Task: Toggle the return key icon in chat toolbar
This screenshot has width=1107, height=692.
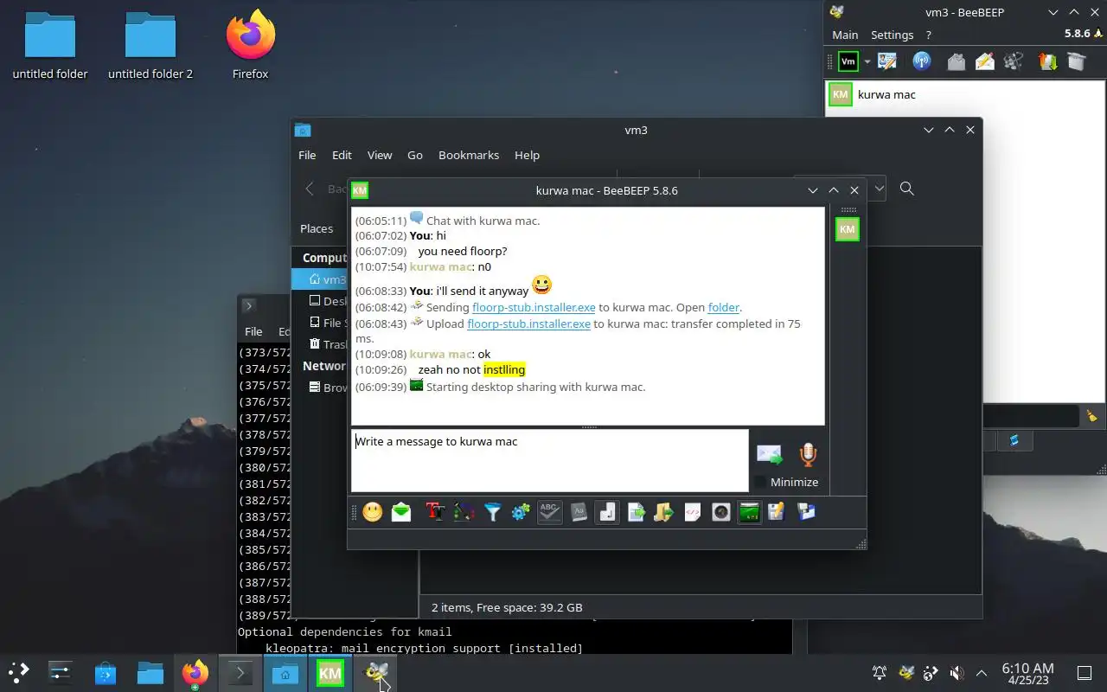Action: click(607, 512)
